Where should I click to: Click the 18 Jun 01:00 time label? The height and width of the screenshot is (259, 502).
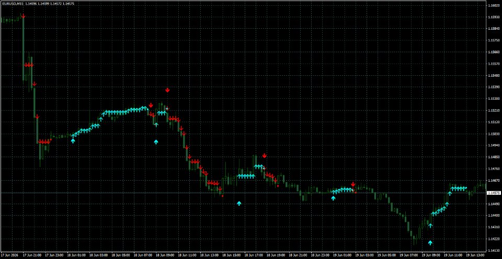click(x=76, y=255)
